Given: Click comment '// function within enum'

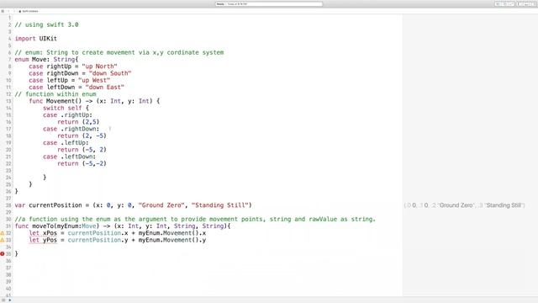Looking at the screenshot, I should tap(55, 94).
